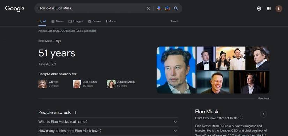The image size is (288, 136).
Task: Open Justine Musk name link
Action: click(126, 82)
